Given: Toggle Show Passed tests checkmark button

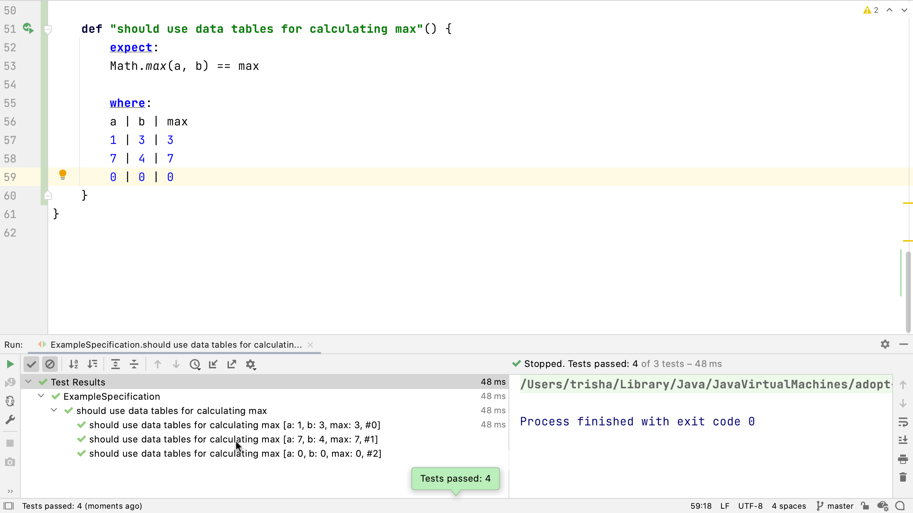Looking at the screenshot, I should pyautogui.click(x=31, y=364).
